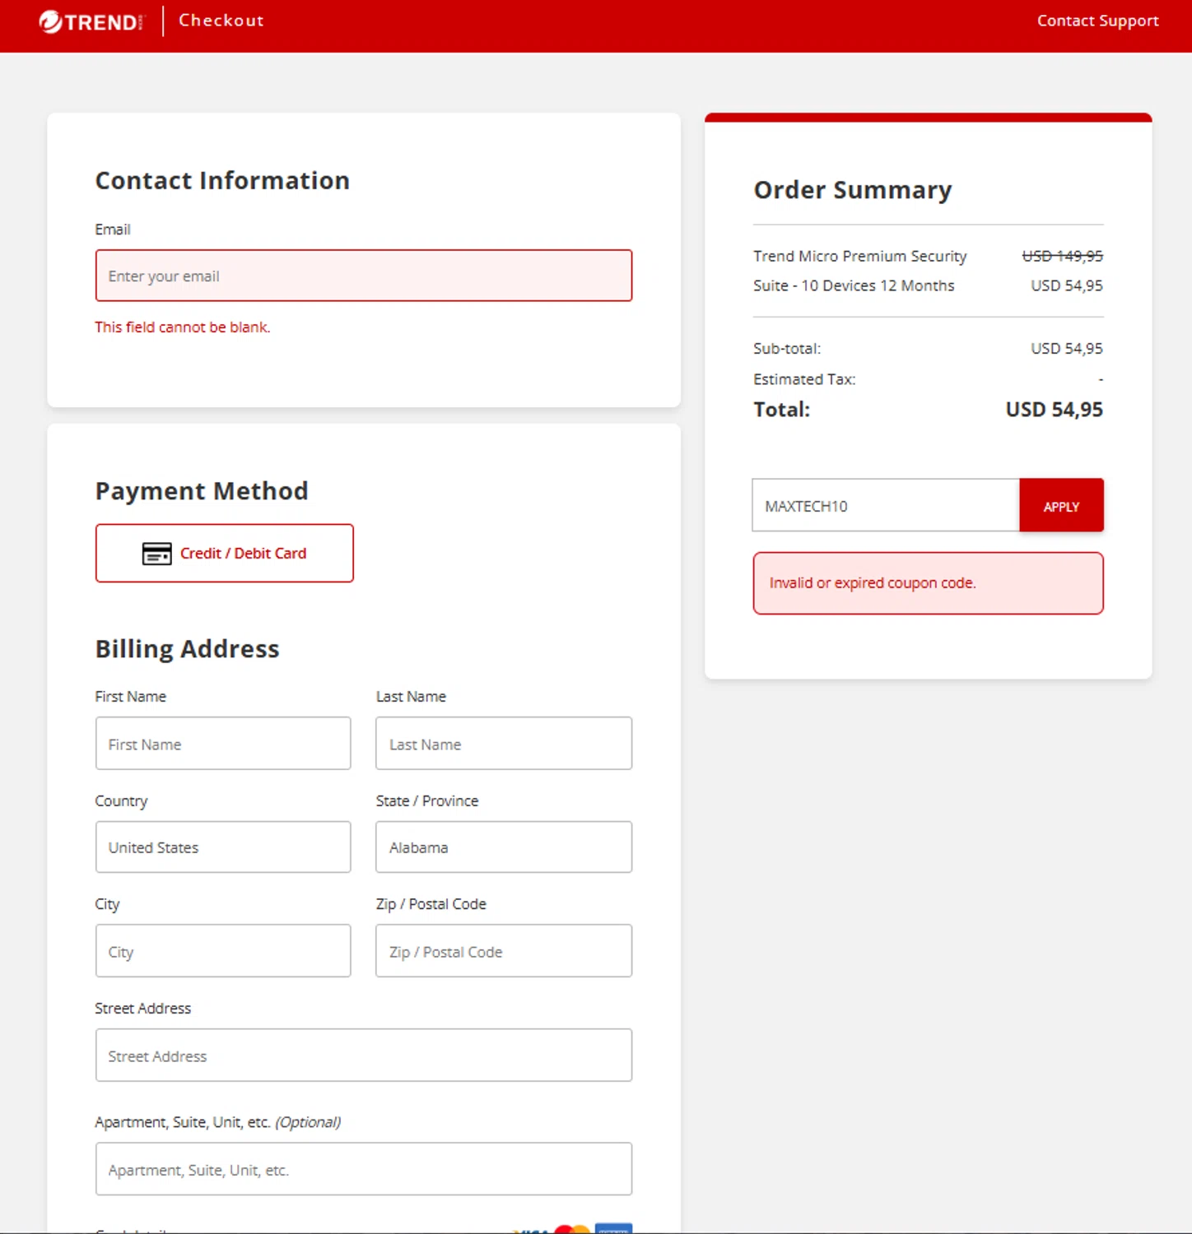Click the Zip / Postal Code field
This screenshot has width=1192, height=1234.
pos(504,951)
